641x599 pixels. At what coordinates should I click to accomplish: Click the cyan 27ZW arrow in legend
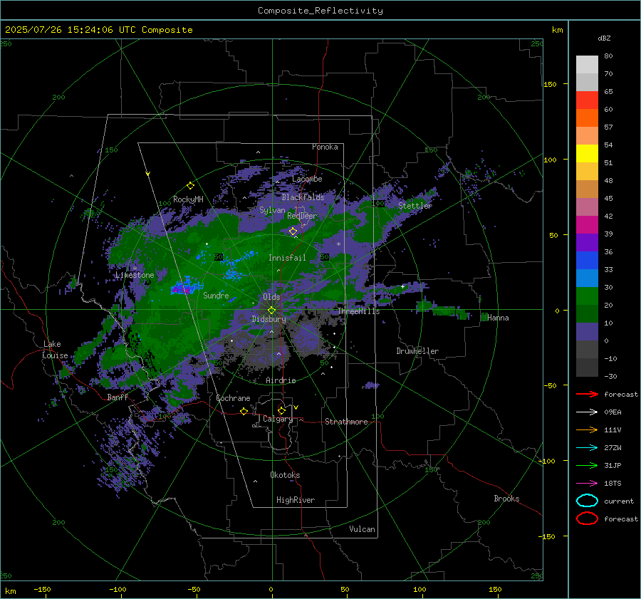(x=587, y=448)
